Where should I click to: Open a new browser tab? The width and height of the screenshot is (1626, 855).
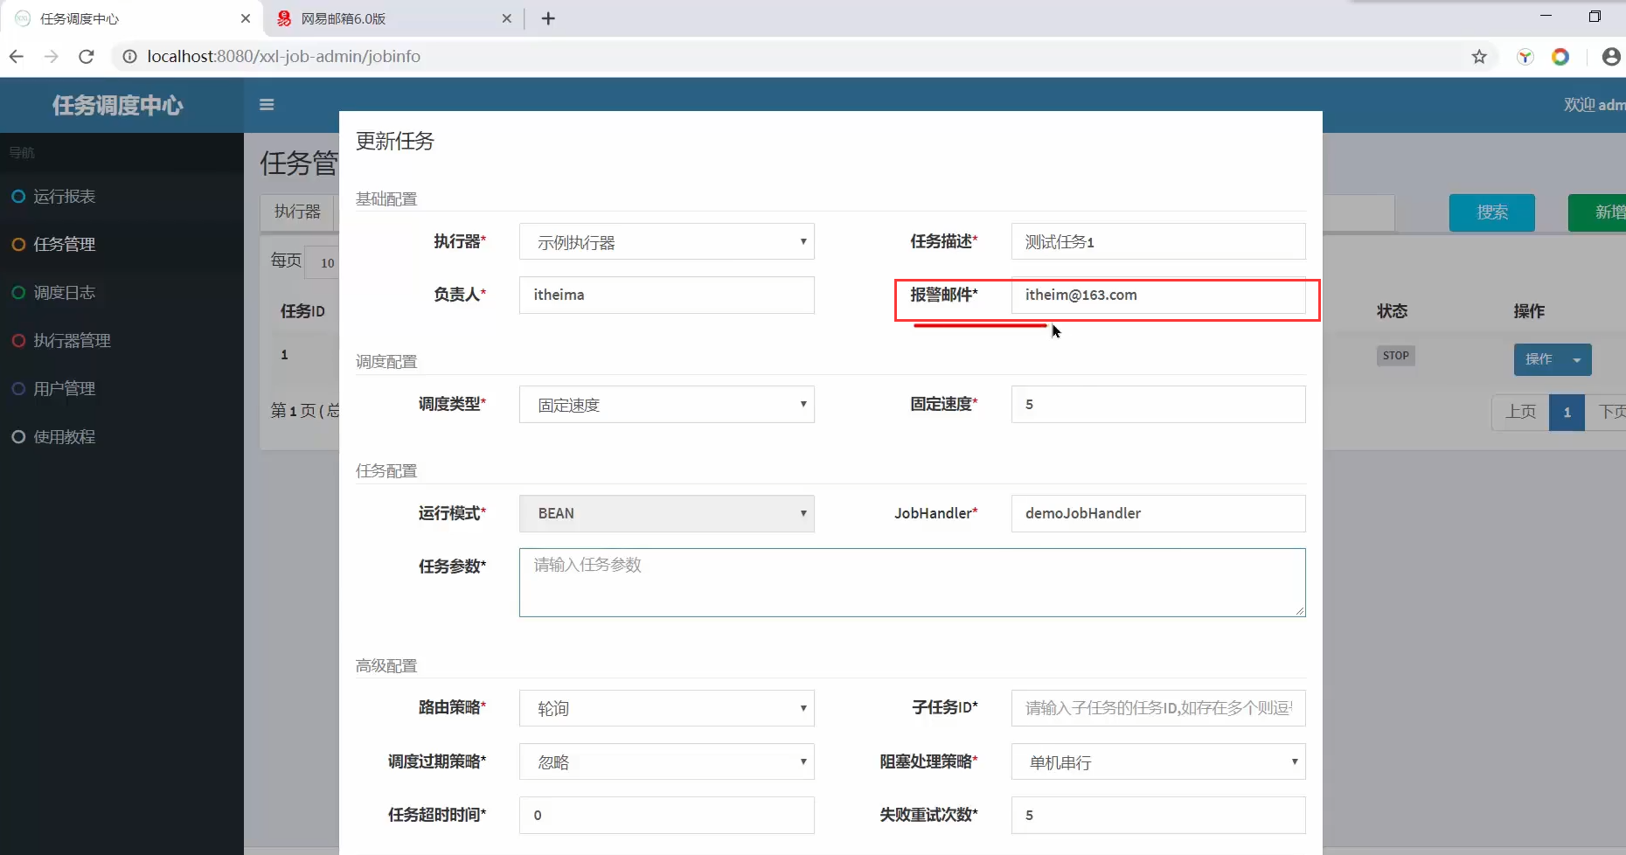click(548, 18)
